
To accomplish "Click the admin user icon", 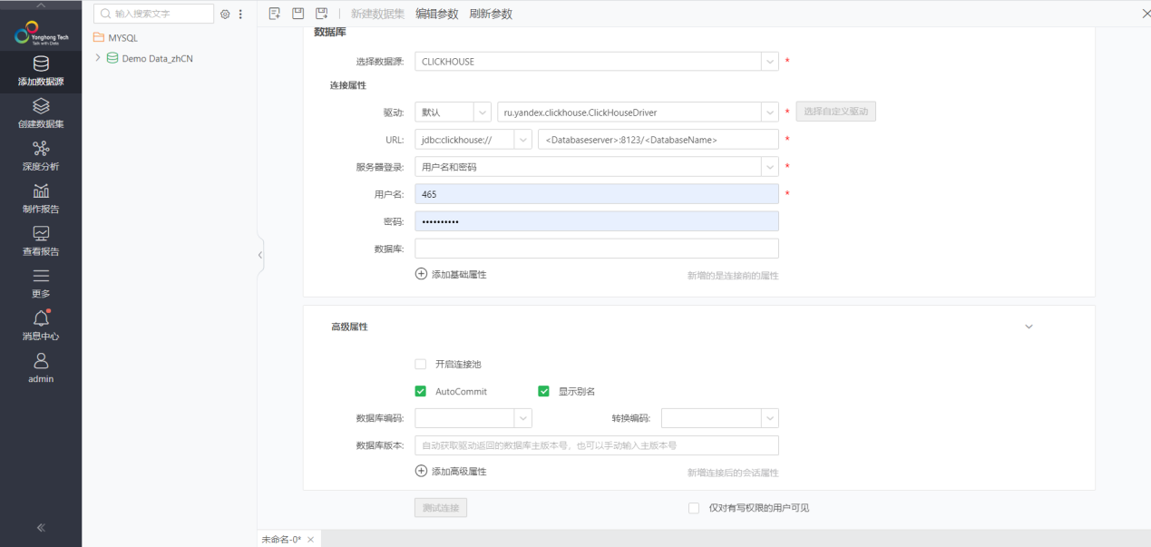I will coord(41,361).
